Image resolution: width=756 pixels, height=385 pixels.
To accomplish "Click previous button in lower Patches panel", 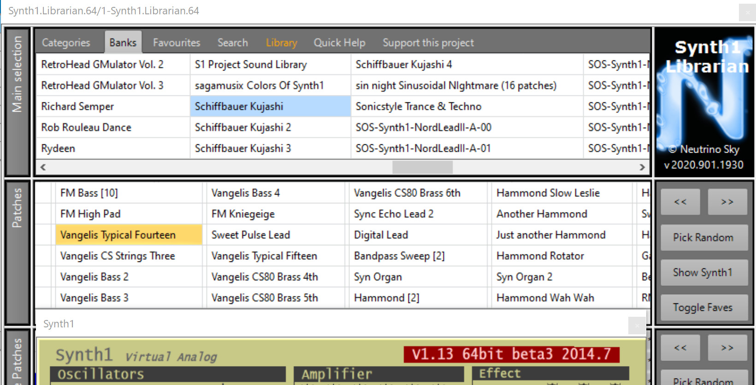I will click(x=680, y=348).
